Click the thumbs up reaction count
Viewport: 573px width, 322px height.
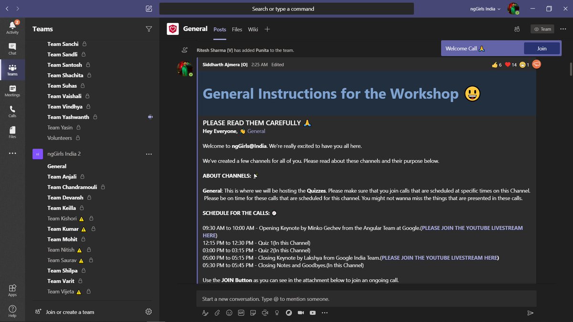coord(497,64)
